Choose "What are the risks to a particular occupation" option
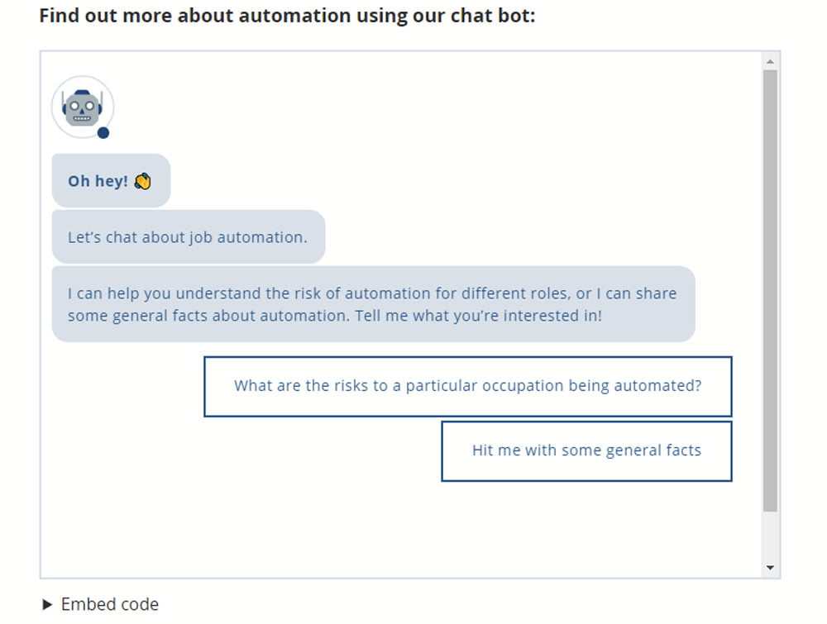 467,386
